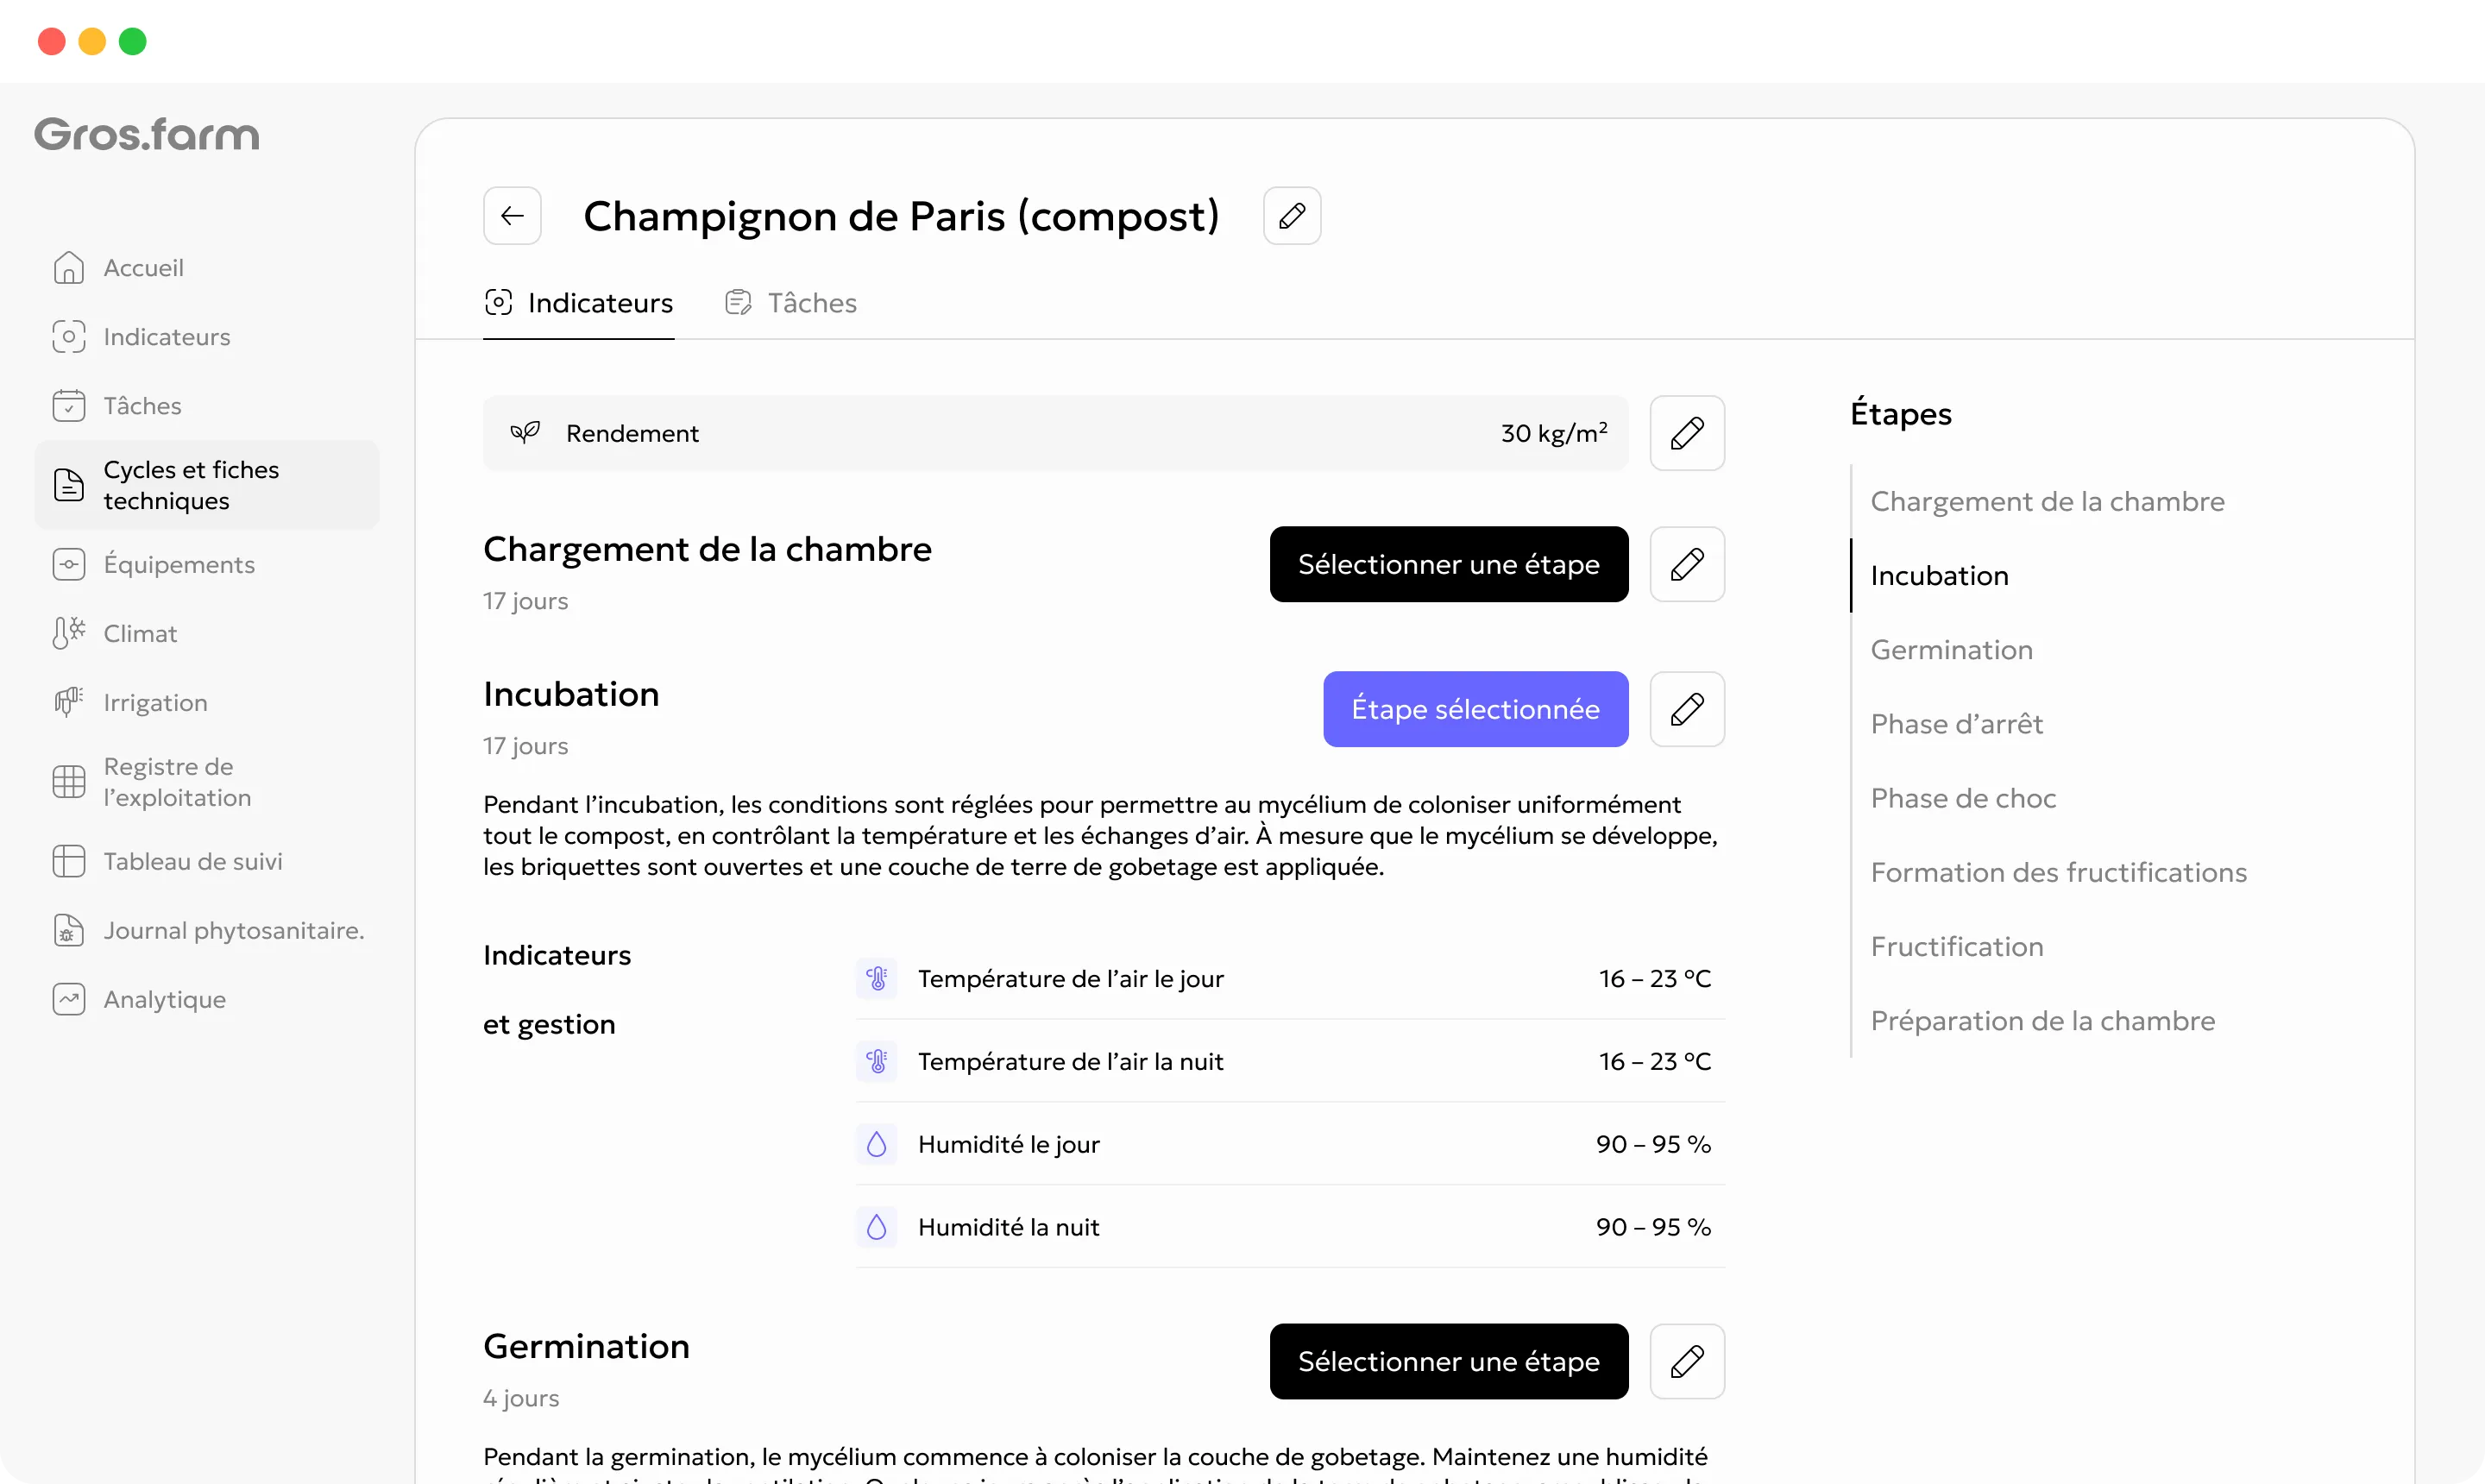
Task: Switch to the Indicateurs tab
Action: [x=579, y=303]
